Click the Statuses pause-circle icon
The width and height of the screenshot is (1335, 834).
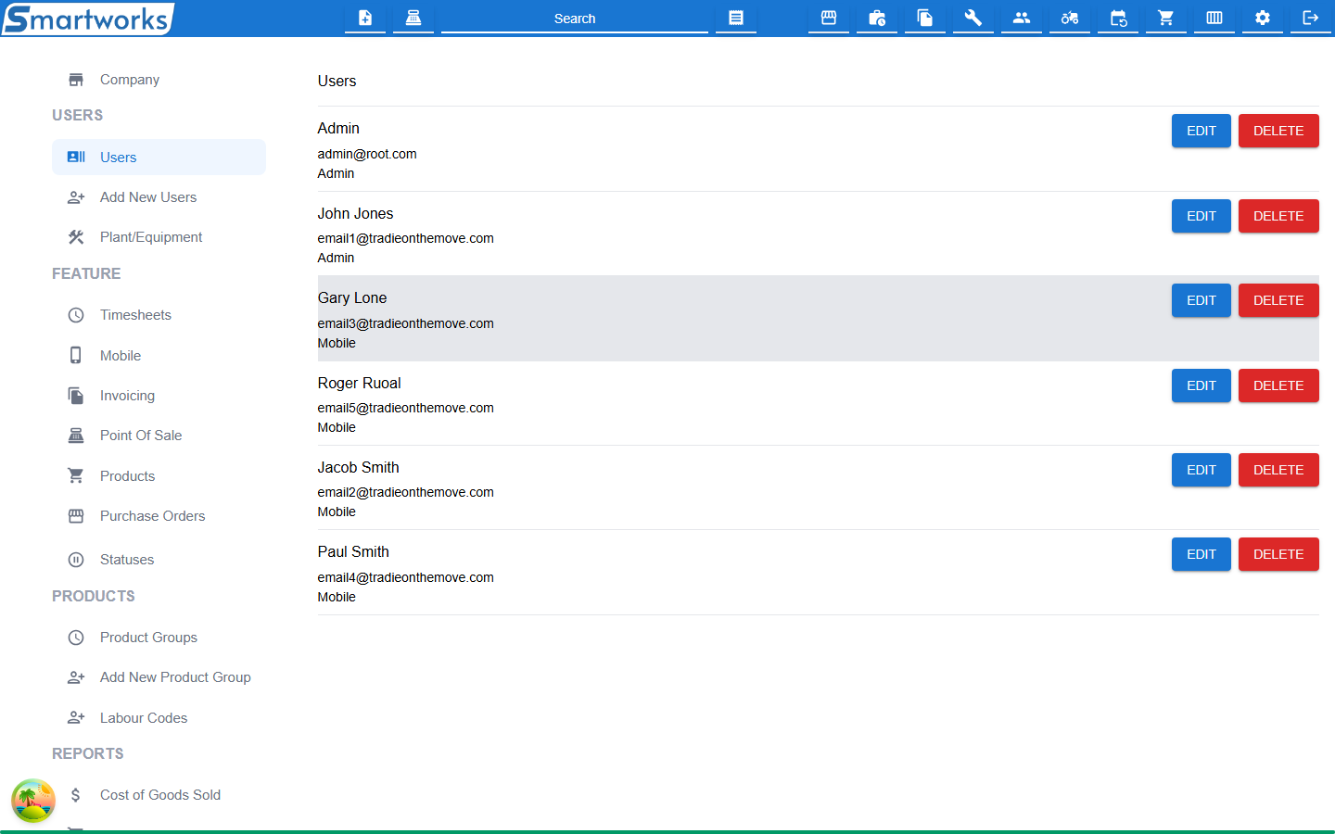(76, 560)
